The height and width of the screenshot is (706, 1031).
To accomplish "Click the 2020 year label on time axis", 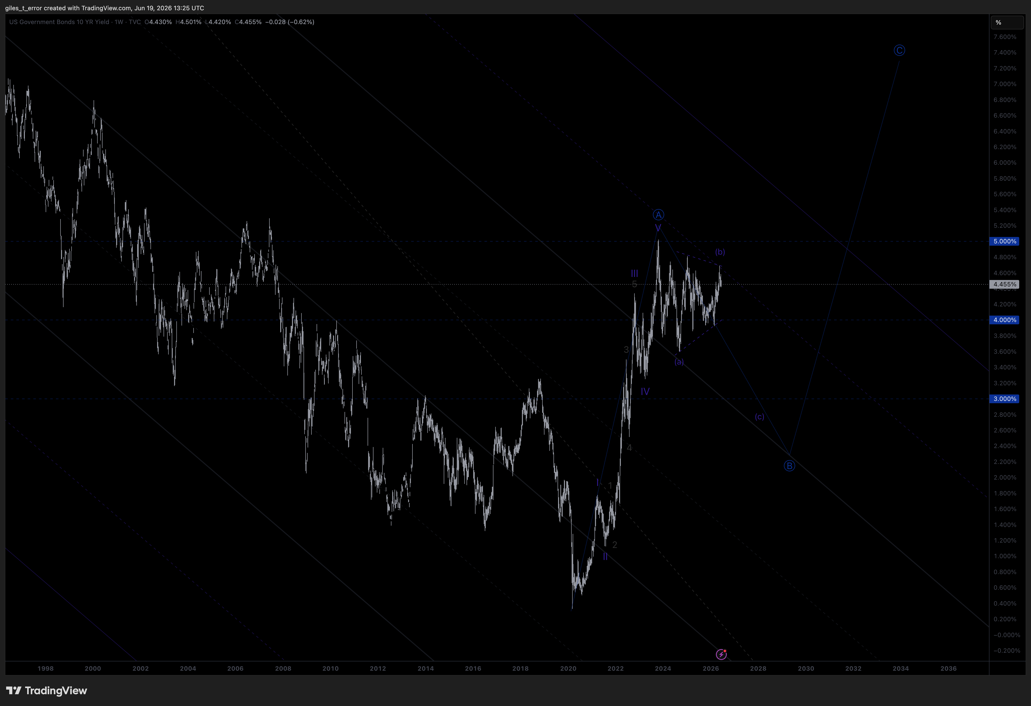I will tap(568, 668).
